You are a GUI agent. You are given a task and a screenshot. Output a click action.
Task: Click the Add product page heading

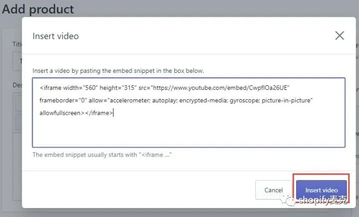pyautogui.click(x=38, y=9)
